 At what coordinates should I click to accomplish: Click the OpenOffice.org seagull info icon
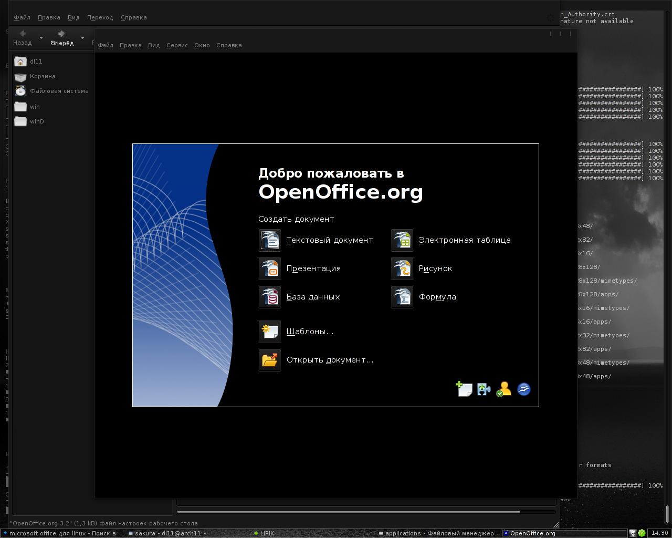523,389
